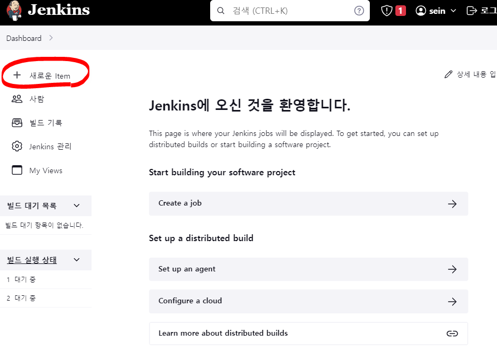Click the logout icon in the header
The width and height of the screenshot is (497, 358).
point(471,11)
